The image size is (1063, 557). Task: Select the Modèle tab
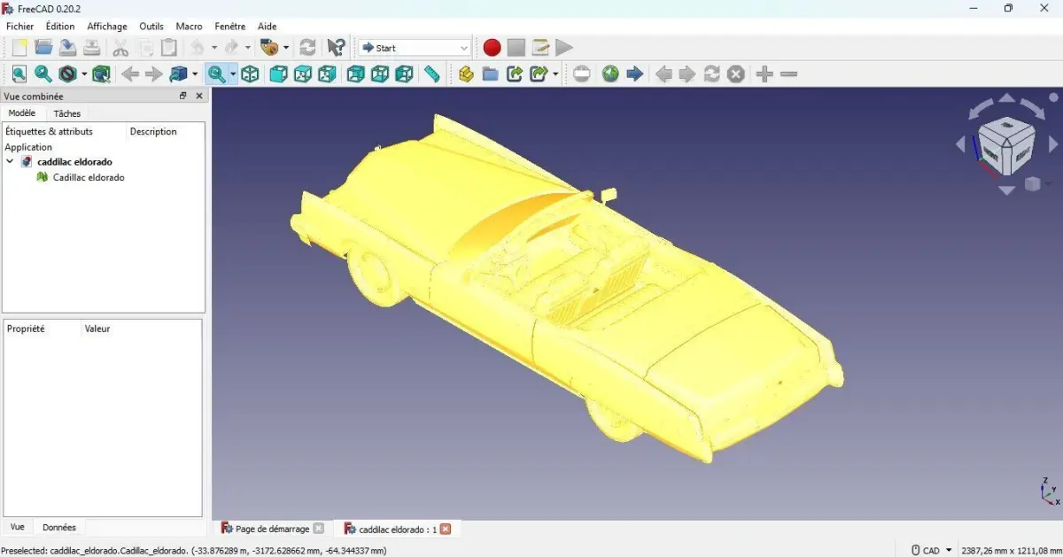tap(22, 112)
